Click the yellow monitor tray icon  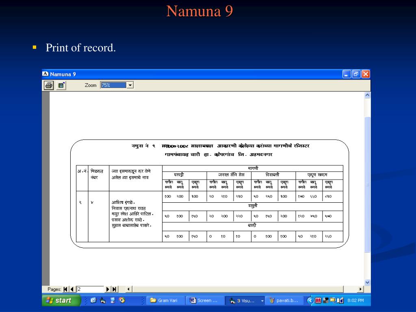click(333, 300)
